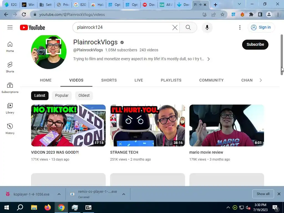The image size is (284, 213).
Task: Click the address bar URL
Action: pos(72,14)
